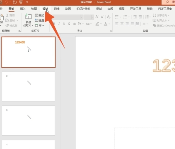This screenshot has width=175, height=149.
Task: Toggle Strikethrough formatting
Action: click(x=74, y=24)
